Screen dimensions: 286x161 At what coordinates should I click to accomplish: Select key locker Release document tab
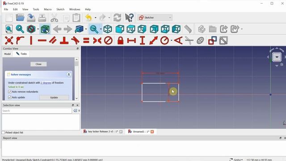click(x=103, y=131)
